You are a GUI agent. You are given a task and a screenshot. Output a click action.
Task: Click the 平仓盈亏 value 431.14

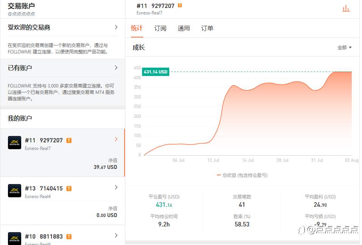(x=164, y=204)
